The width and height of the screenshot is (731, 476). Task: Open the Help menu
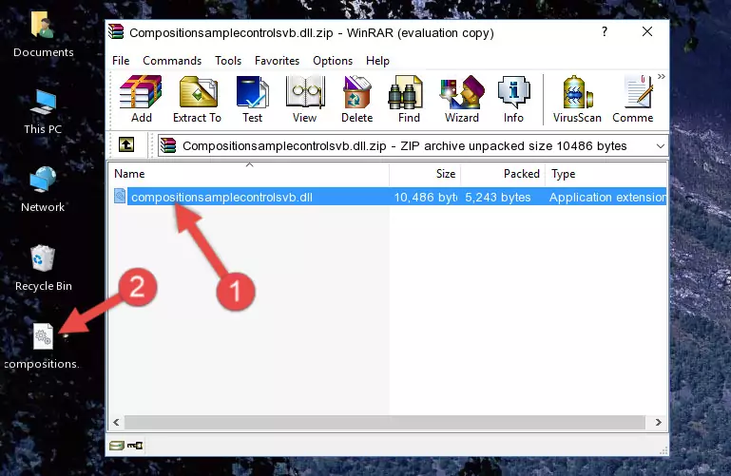tap(377, 61)
